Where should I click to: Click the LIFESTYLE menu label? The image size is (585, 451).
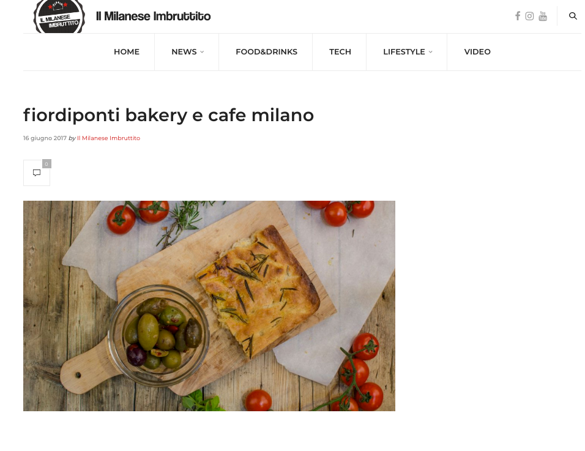[x=404, y=52]
